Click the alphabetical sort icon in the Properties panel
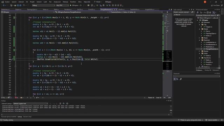 point(177,79)
